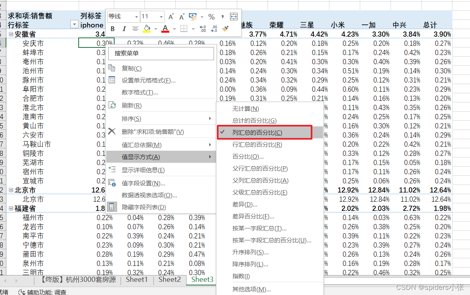
Task: Click 辅助功能: 调查 in status bar
Action: coord(42,292)
